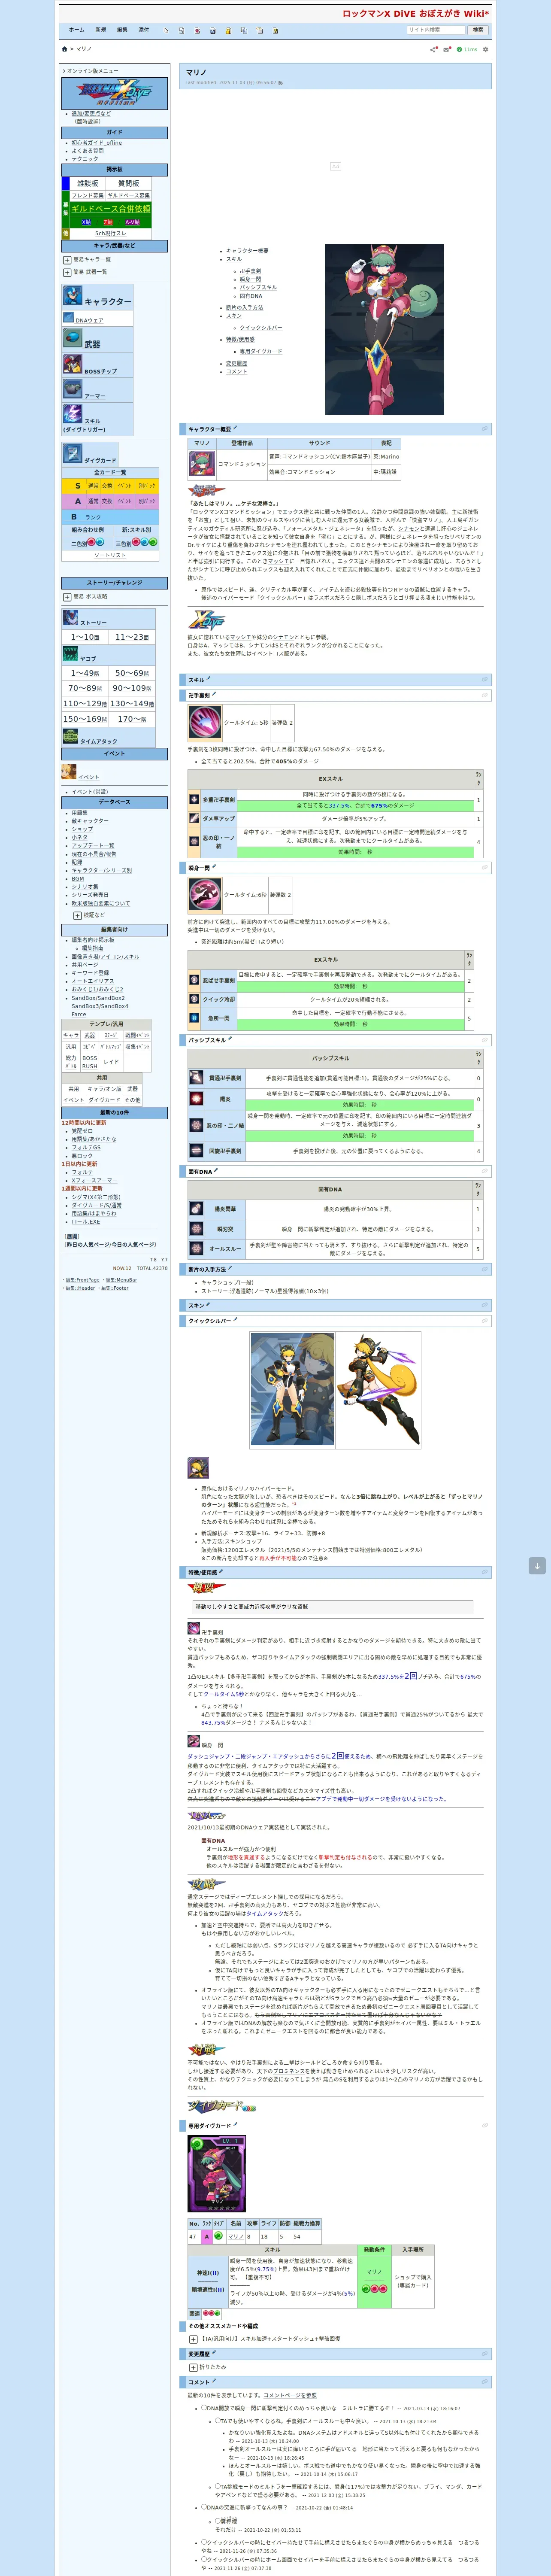
Task: Click the ROCKMAN X DiVE Offline logo banner
Action: (x=114, y=93)
